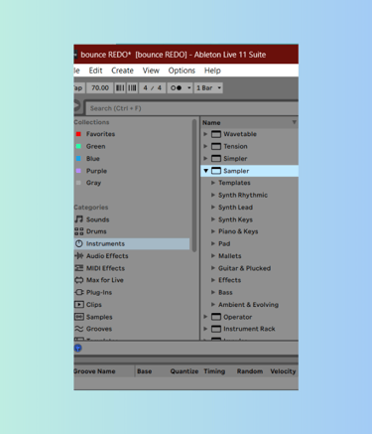Expand the Guitar & Plucked subfolder
372x434 pixels.
click(213, 268)
